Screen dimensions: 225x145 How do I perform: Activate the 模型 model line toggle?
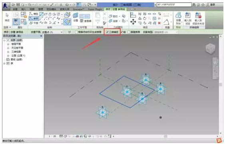tap(34, 14)
